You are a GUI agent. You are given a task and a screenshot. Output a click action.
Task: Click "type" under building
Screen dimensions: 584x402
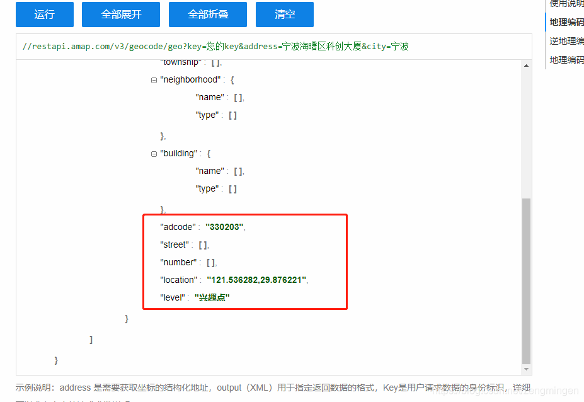pos(207,189)
